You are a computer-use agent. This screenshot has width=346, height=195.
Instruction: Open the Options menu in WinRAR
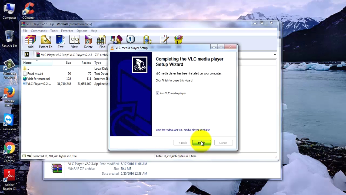click(82, 31)
